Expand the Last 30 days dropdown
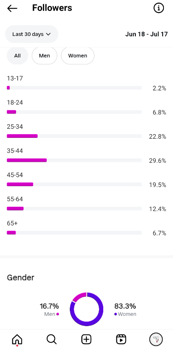 (x=31, y=34)
